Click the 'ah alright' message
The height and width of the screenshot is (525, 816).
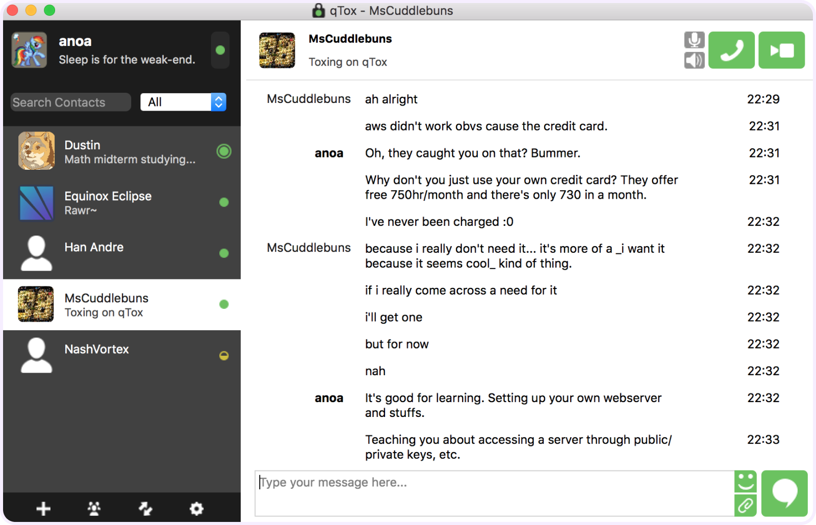click(x=391, y=99)
